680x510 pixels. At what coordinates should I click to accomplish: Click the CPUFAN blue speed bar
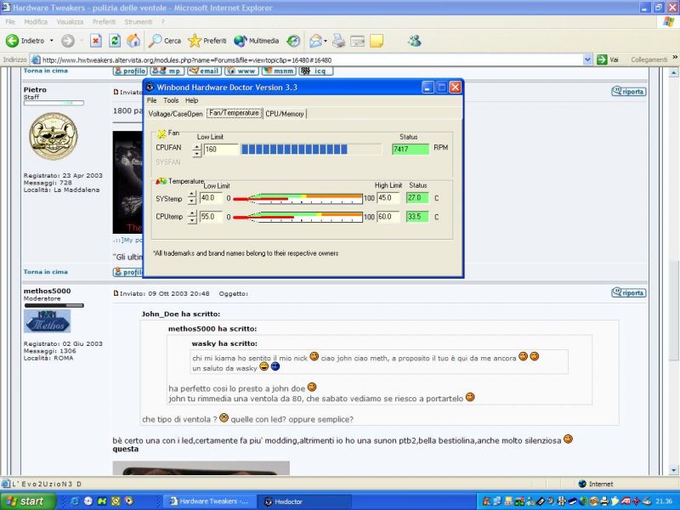click(311, 150)
